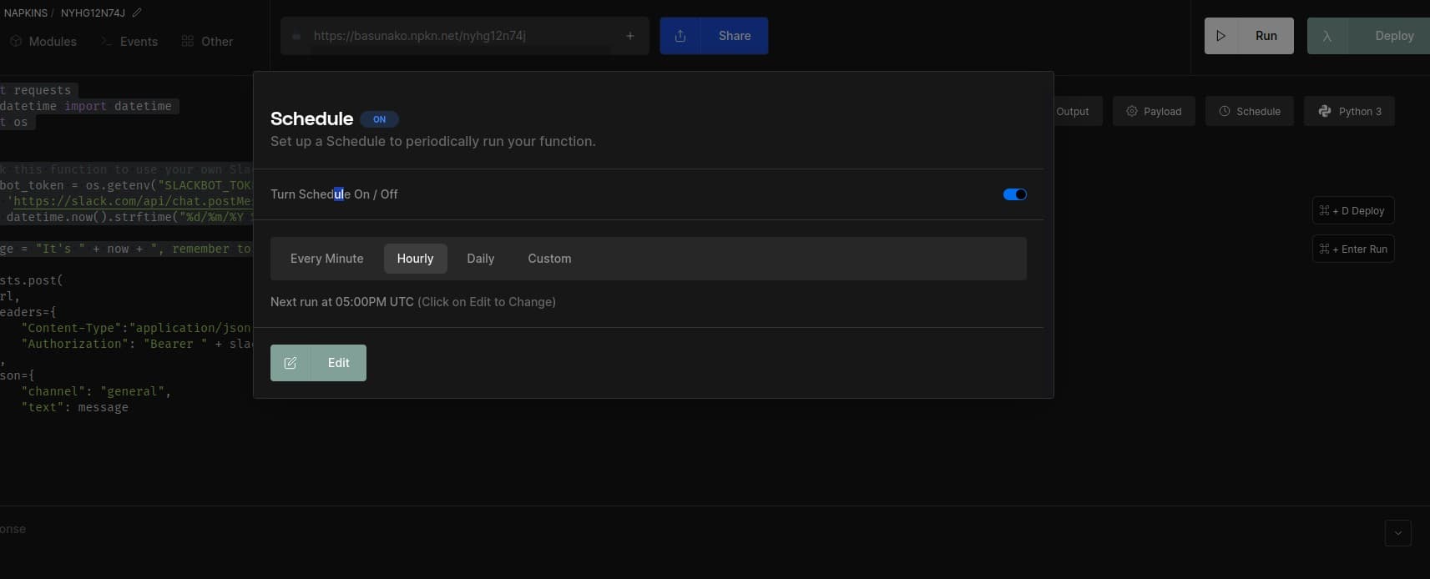Click the plus icon in URL bar

[x=630, y=36]
